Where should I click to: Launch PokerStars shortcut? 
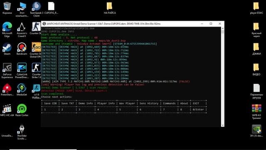pyautogui.click(x=7, y=90)
